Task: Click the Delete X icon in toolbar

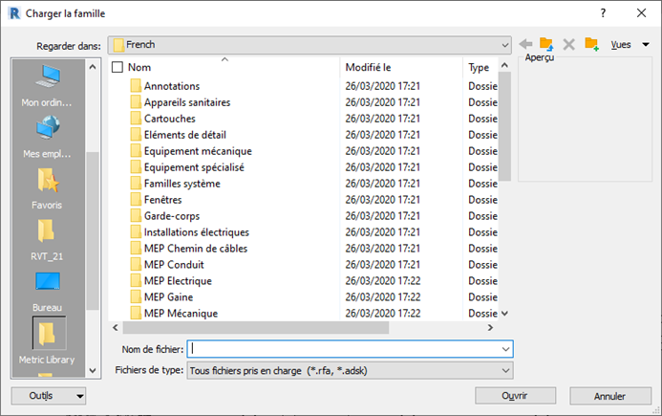Action: coord(568,44)
